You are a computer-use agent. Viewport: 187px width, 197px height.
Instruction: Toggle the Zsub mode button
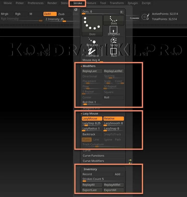point(64,14)
